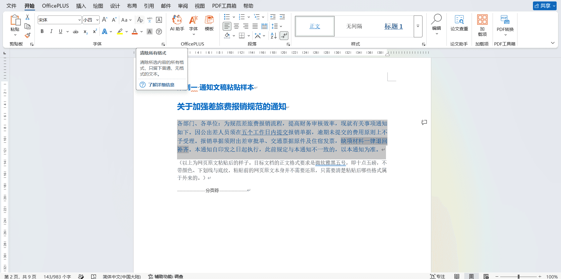
Task: Open the proofing check icon in the status bar
Action: pos(94,276)
